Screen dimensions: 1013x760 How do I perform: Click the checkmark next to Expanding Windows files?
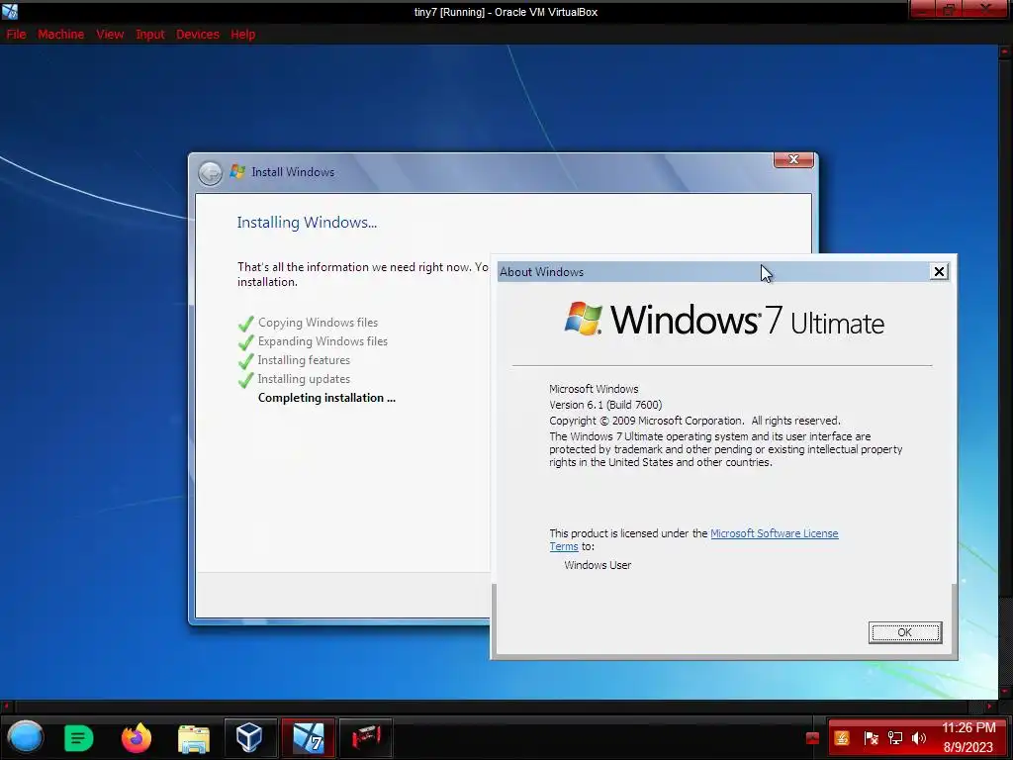click(245, 341)
